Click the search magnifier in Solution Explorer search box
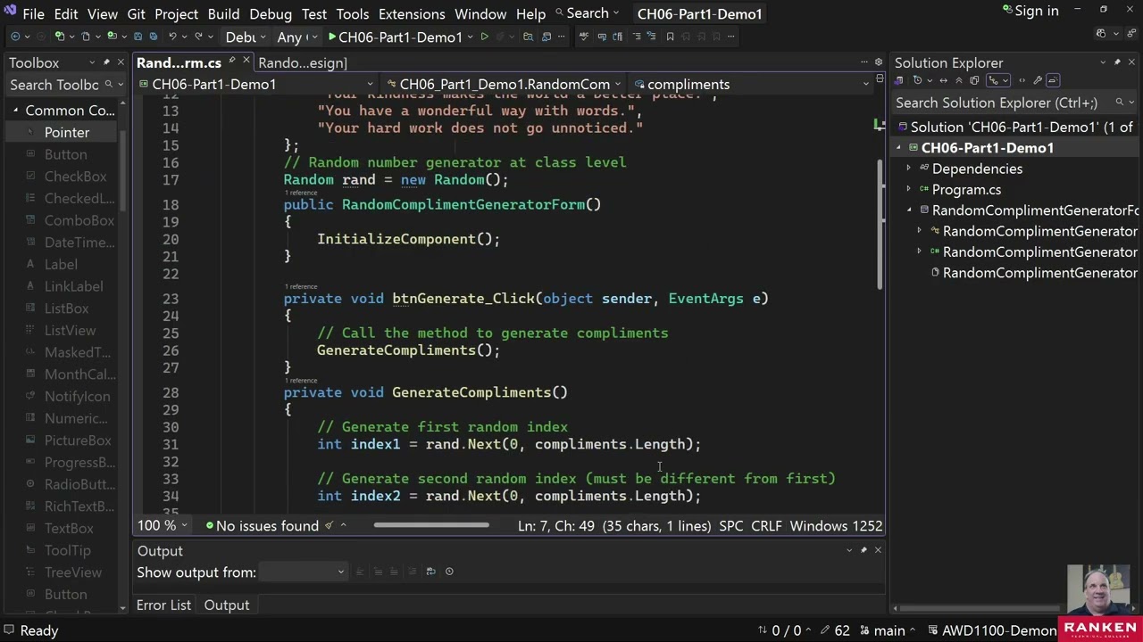The height and width of the screenshot is (642, 1143). point(1119,103)
